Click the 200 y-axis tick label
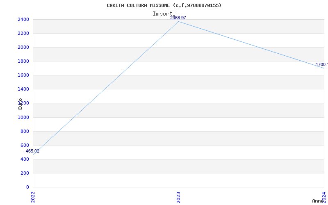Screen dimensions: 328x205 (25, 173)
